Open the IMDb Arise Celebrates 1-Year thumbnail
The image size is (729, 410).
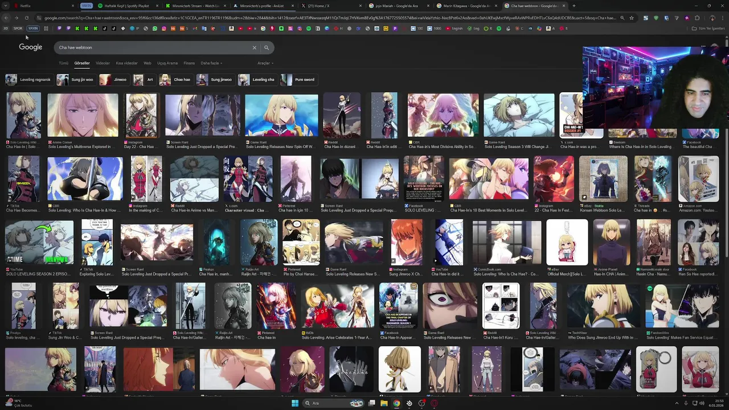(x=338, y=306)
